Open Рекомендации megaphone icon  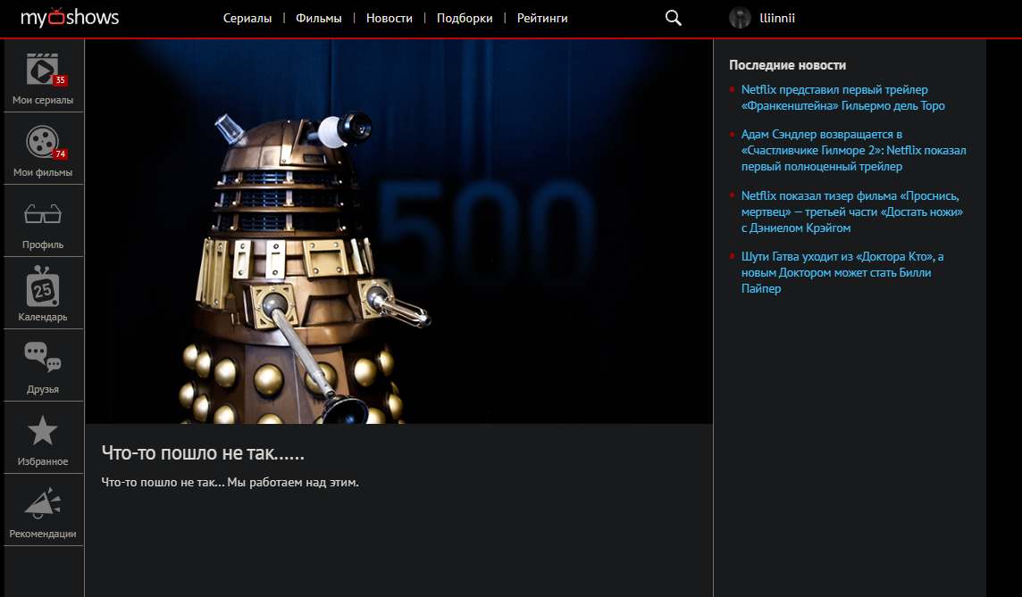click(43, 502)
